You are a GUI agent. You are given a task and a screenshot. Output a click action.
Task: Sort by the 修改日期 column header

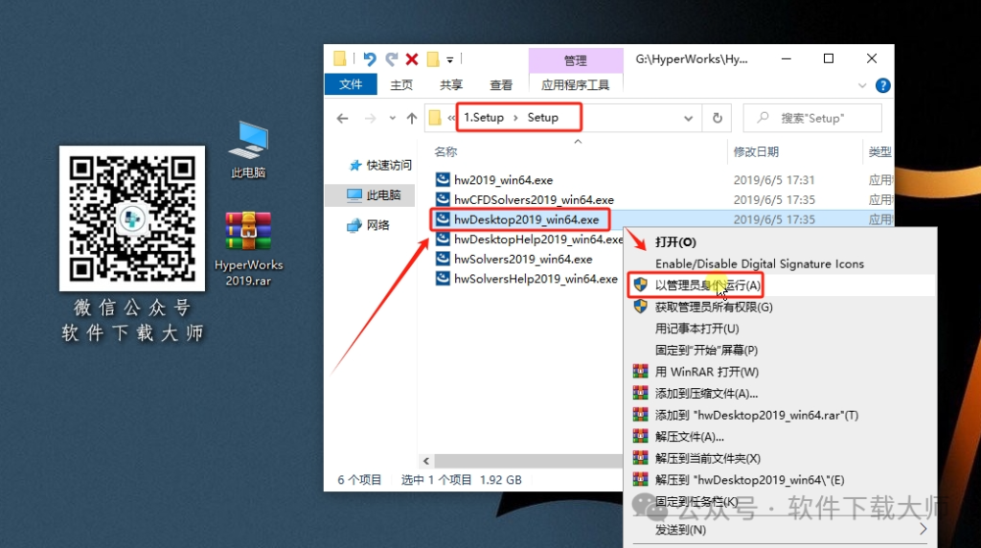pyautogui.click(x=756, y=151)
